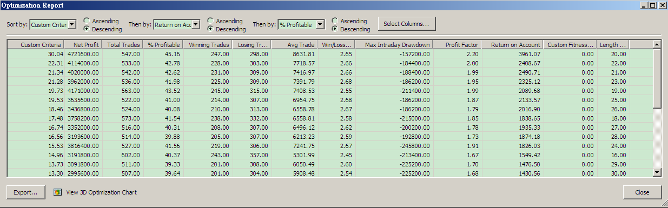668x208 pixels.
Task: Click the vertical scrollbar thumb
Action: (657, 78)
